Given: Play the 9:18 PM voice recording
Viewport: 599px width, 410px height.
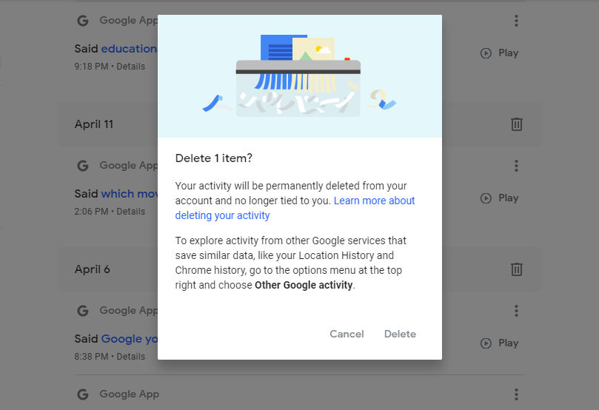Looking at the screenshot, I should coord(499,53).
